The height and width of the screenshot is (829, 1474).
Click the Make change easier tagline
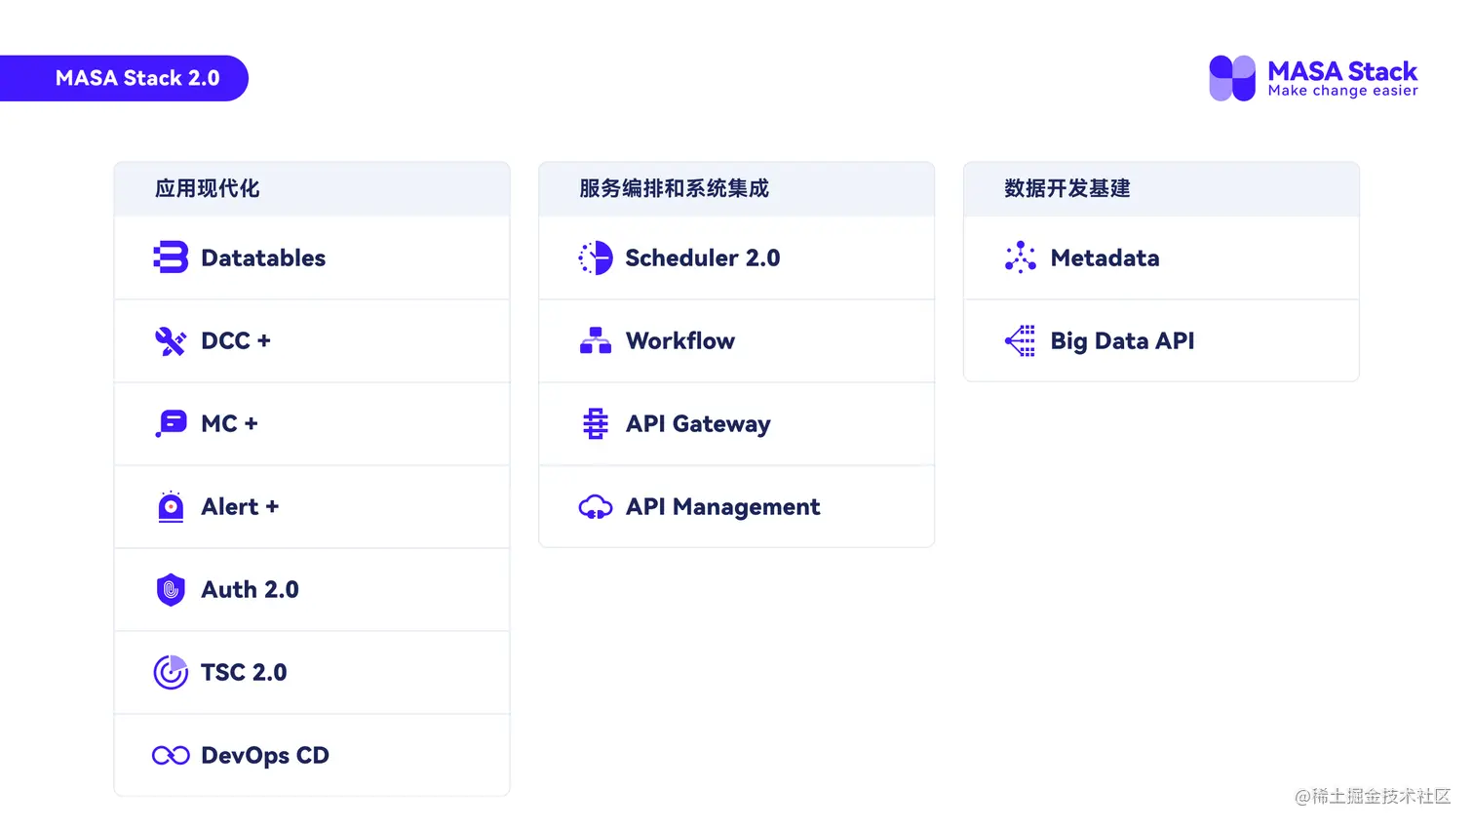pos(1343,91)
